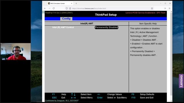The width and height of the screenshot is (184, 103).
Task: Click the ThinkPad Setup title
Action: coord(106,15)
